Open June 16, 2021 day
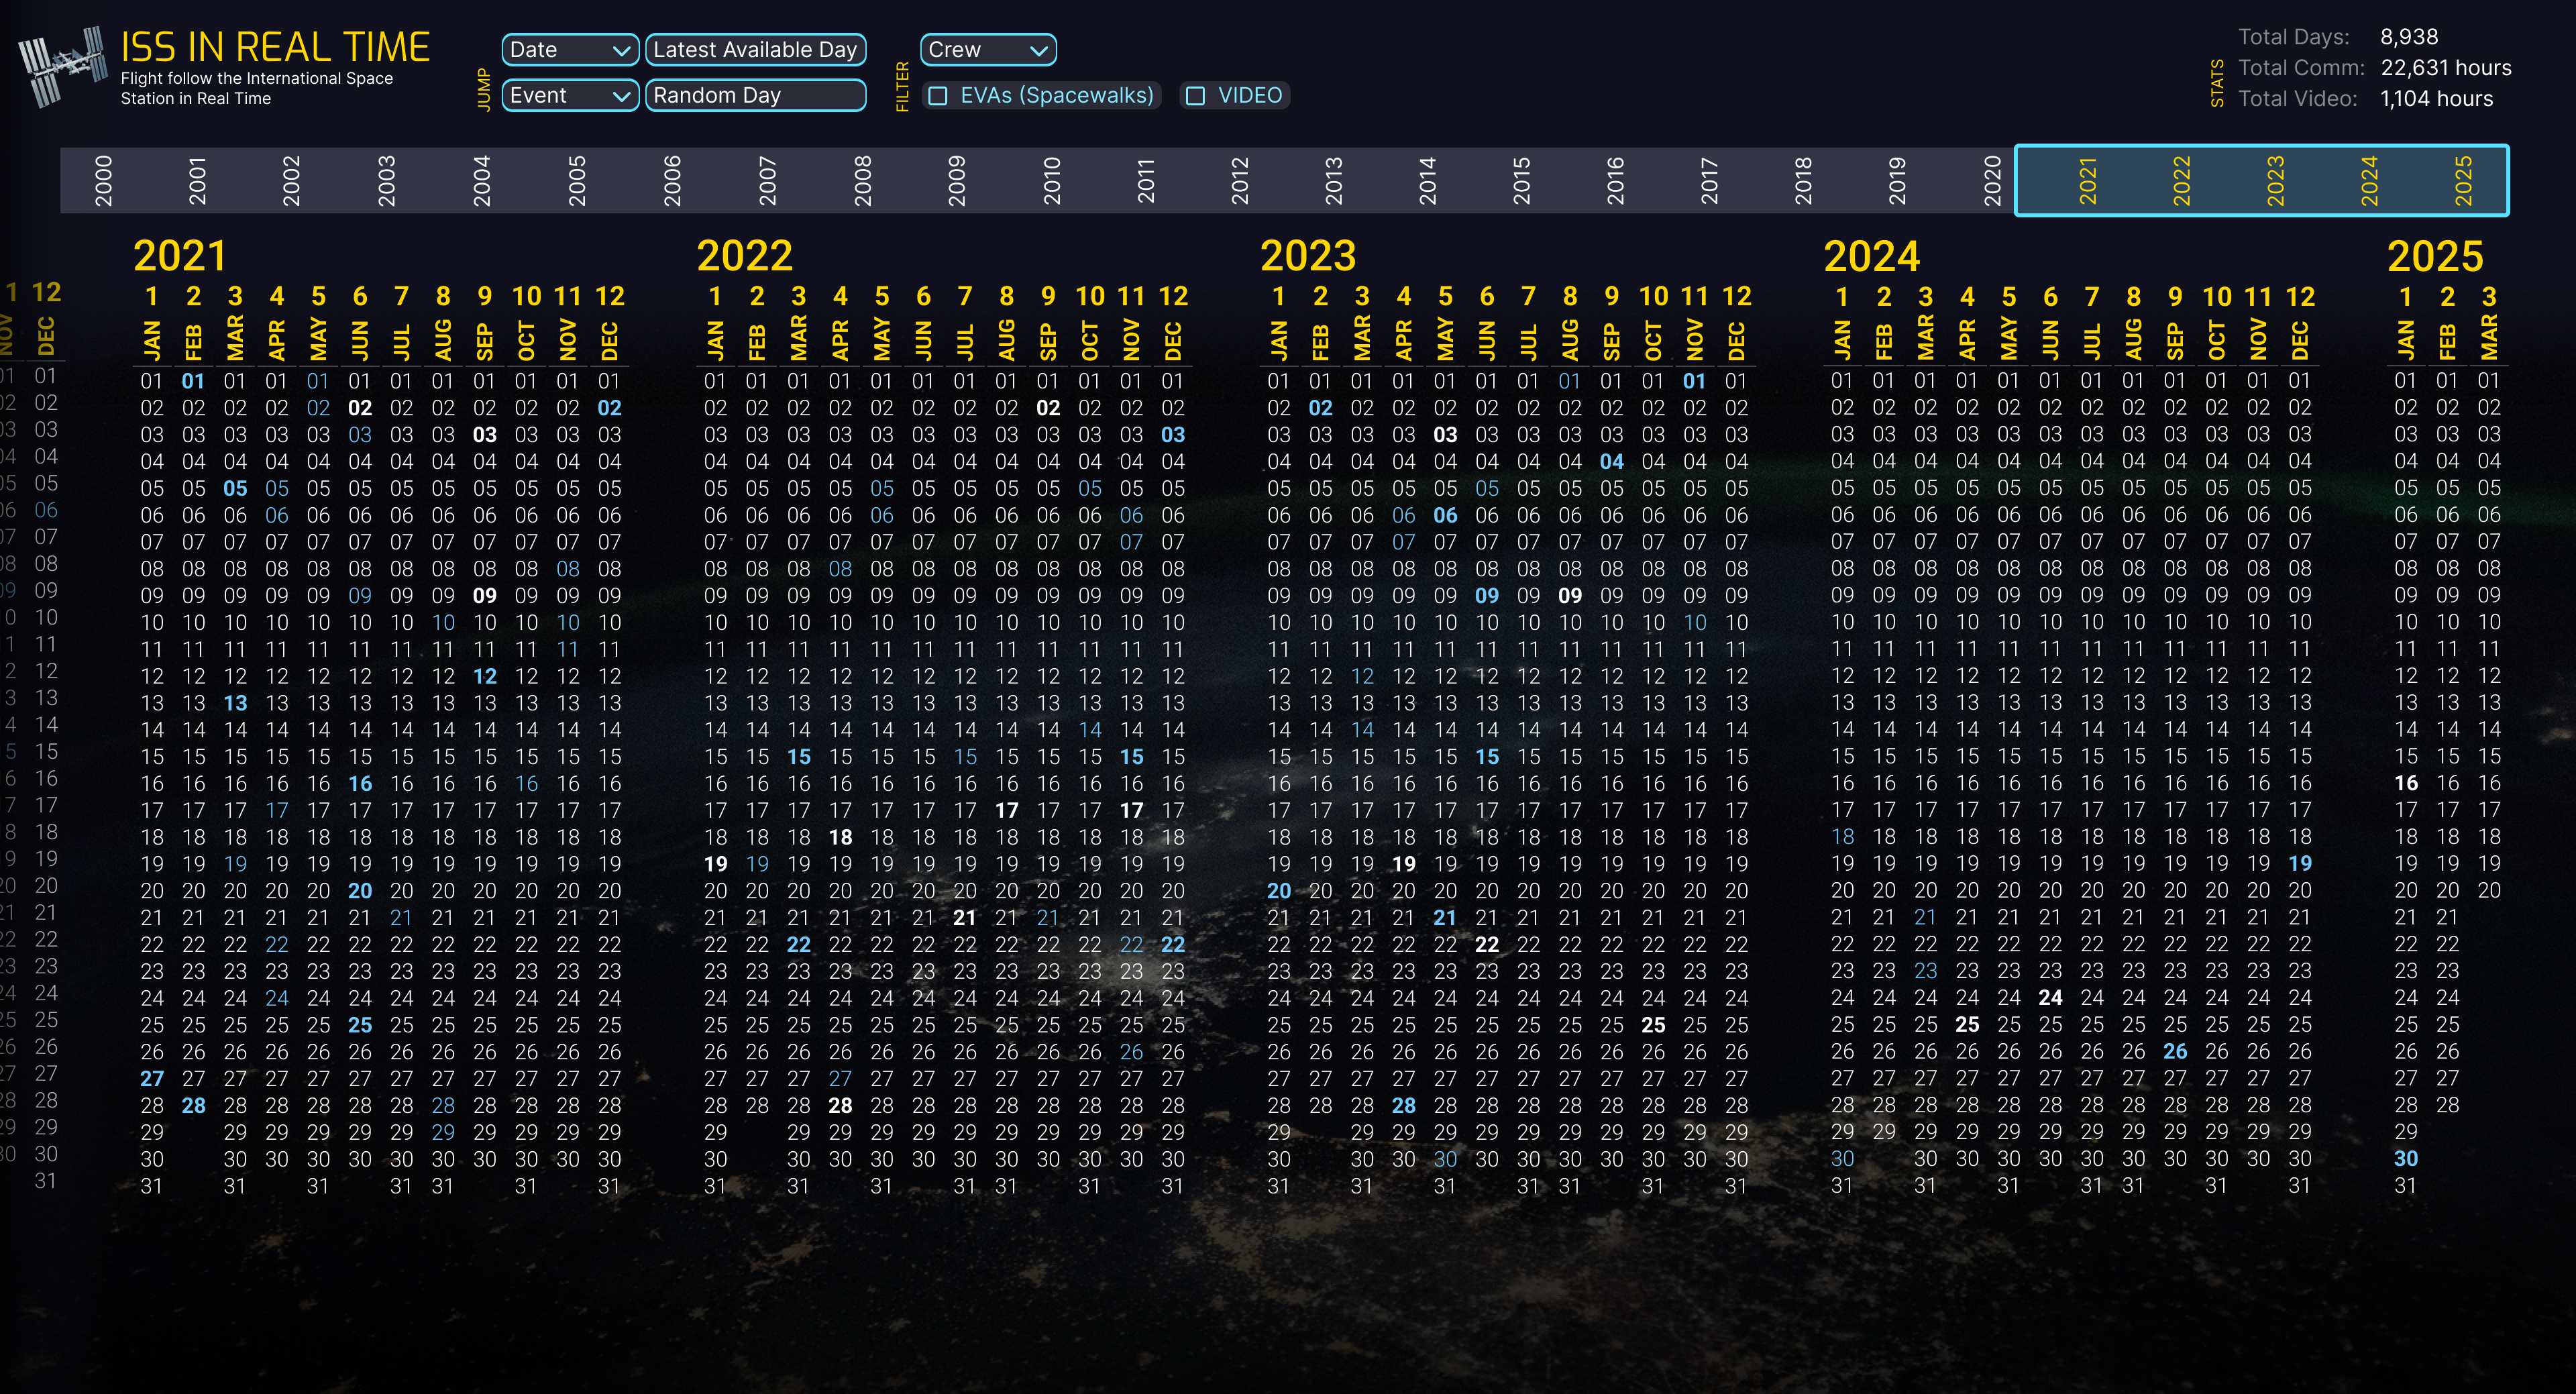The image size is (2576, 1394). (360, 784)
